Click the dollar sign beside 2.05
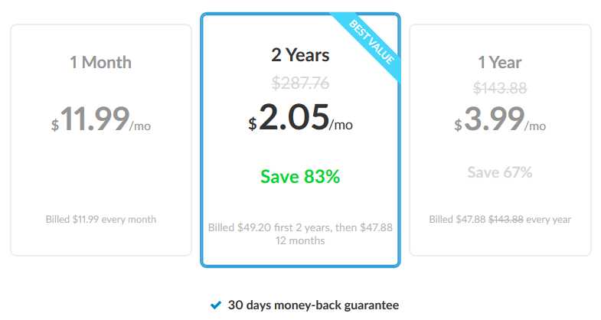The width and height of the screenshot is (601, 320). click(x=252, y=124)
